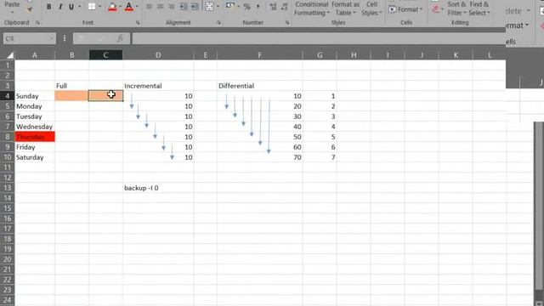Viewport: 544px width, 306px height.
Task: Open Number format dialog launcher
Action: tap(287, 23)
